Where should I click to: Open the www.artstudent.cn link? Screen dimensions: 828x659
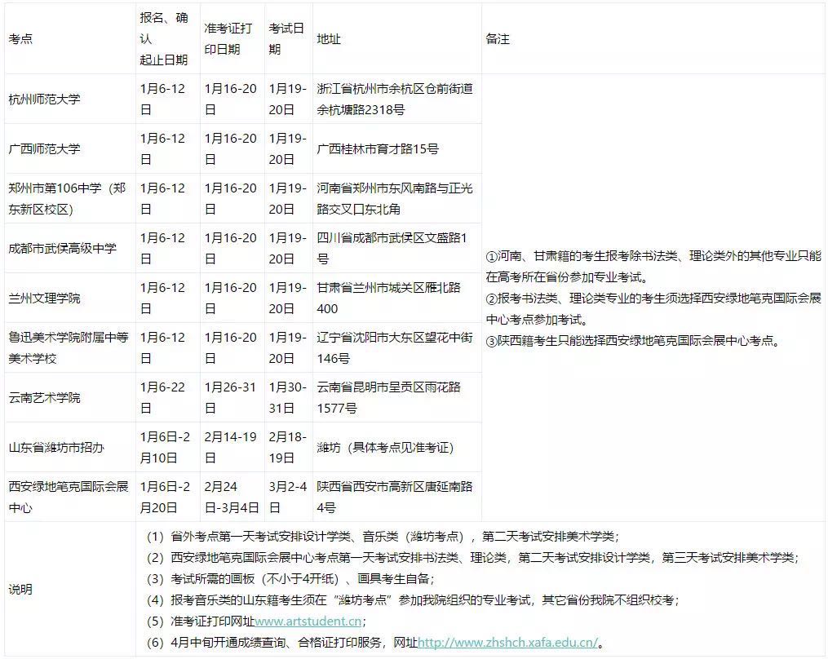pos(308,621)
